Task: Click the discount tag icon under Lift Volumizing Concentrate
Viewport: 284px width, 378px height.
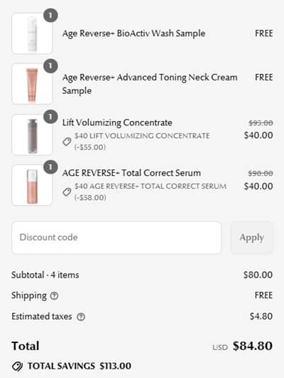Action: pos(67,142)
